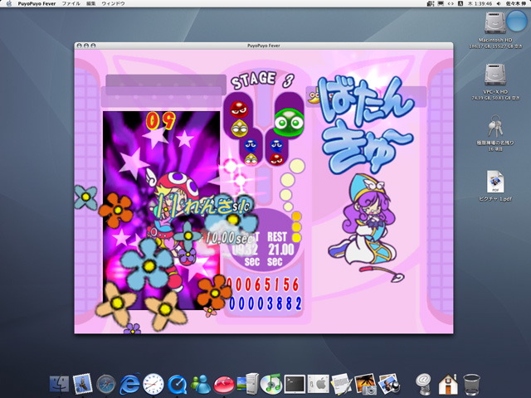Click the blue score 00003882
Viewport: 531px width, 398px height.
pos(265,303)
